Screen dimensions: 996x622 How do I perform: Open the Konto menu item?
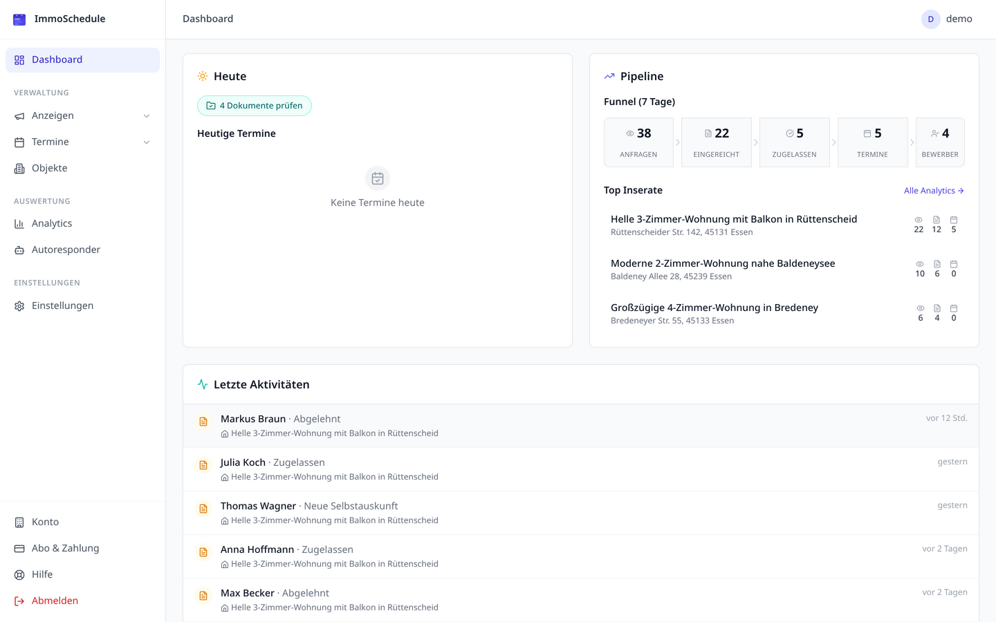coord(46,522)
